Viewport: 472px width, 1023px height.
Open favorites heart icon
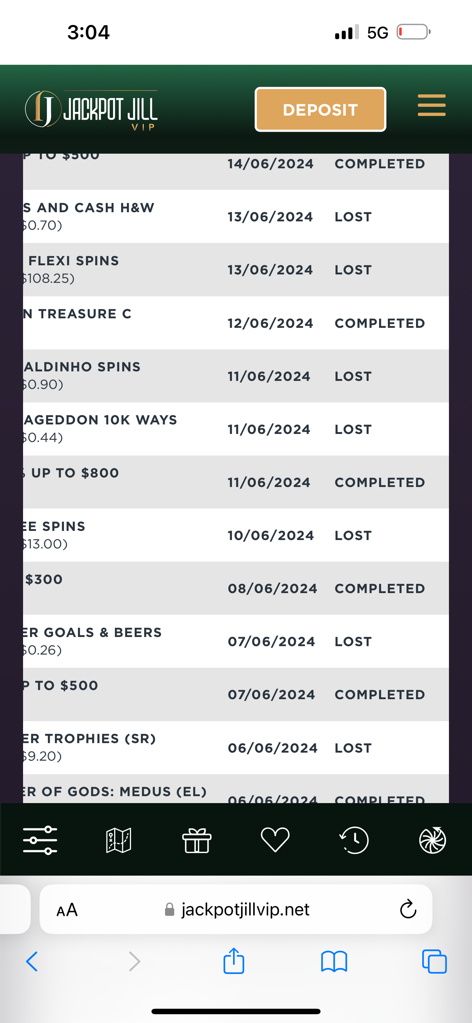(275, 840)
